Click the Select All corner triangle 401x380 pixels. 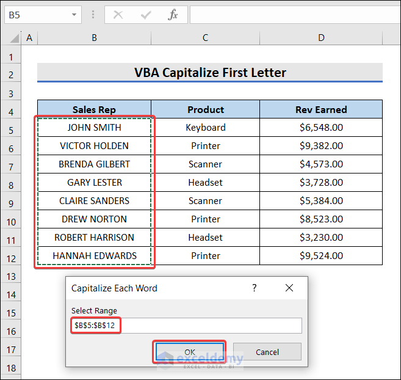[x=14, y=38]
